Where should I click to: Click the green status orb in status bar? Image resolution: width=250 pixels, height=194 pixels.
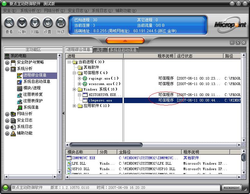(5, 188)
